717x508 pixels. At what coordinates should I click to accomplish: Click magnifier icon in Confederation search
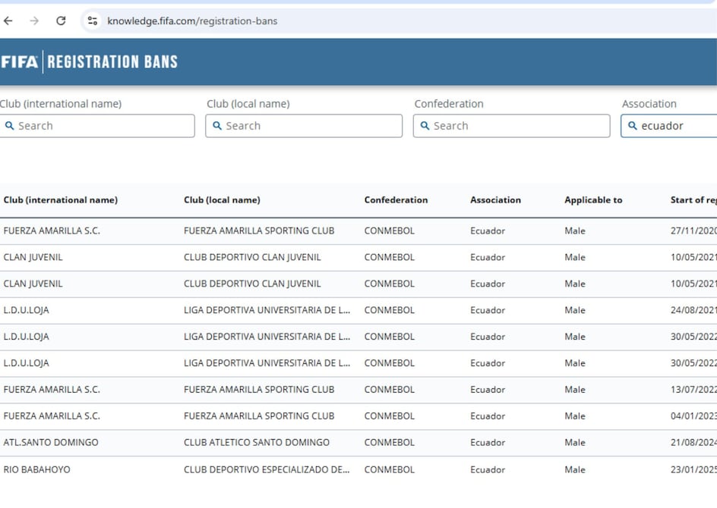coord(425,126)
